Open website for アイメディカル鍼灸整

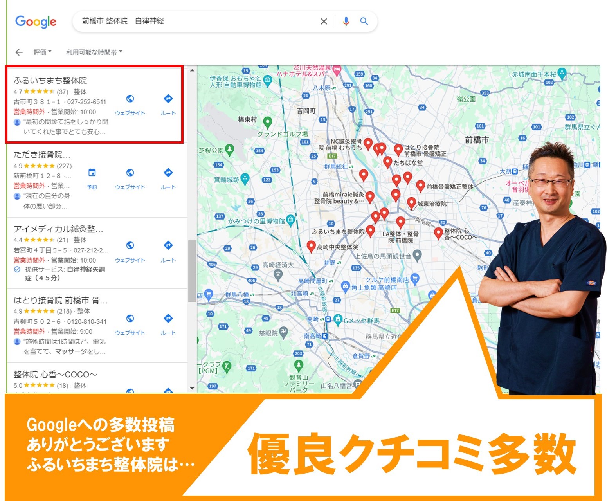(x=130, y=252)
